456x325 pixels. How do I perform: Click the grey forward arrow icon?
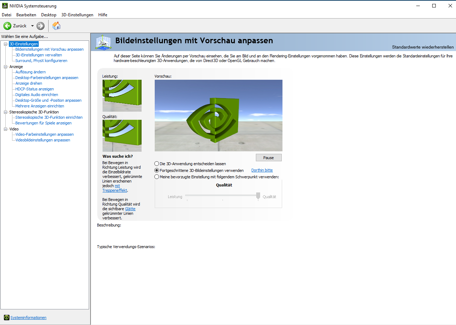pyautogui.click(x=40, y=26)
